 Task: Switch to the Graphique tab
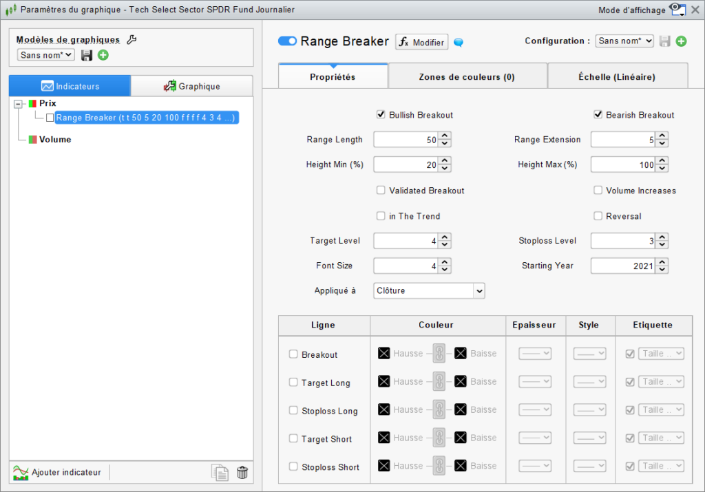tap(192, 86)
